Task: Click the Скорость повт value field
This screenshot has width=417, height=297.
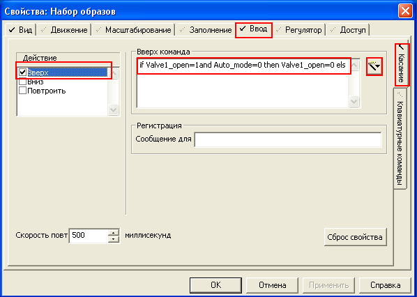Action: coord(89,236)
